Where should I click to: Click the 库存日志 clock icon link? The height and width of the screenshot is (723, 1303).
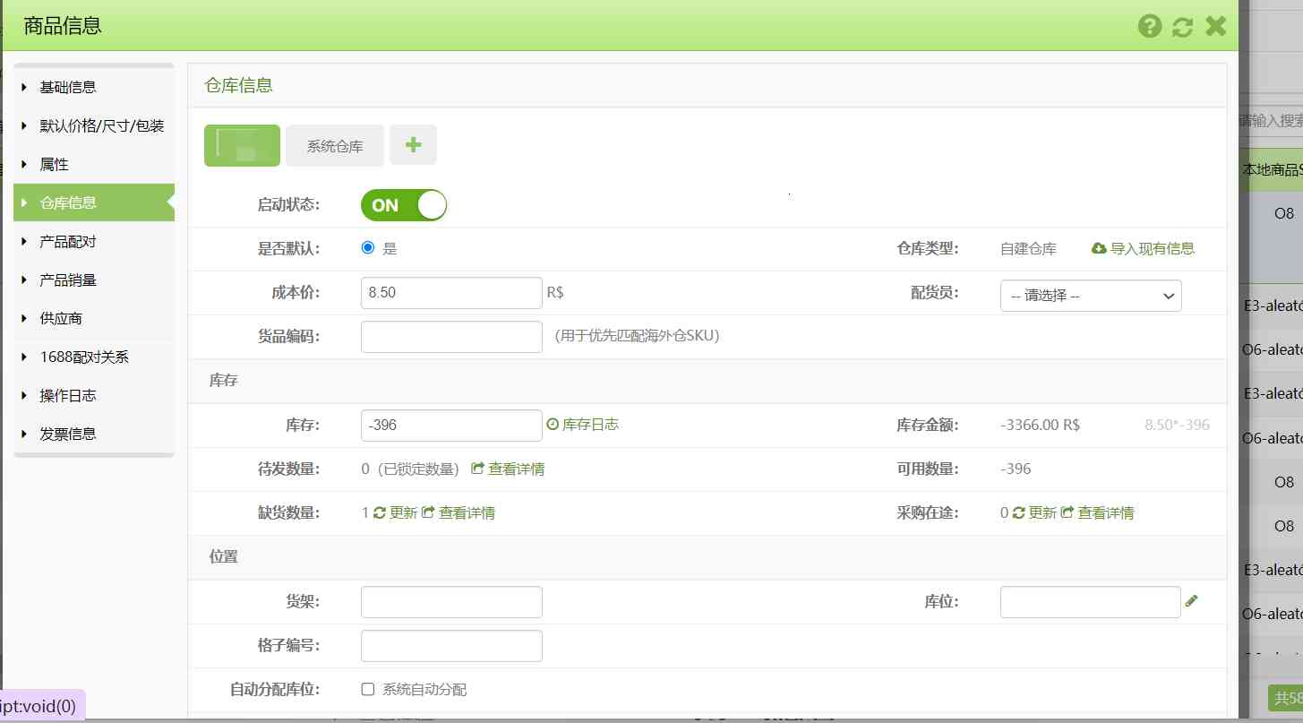coord(553,425)
